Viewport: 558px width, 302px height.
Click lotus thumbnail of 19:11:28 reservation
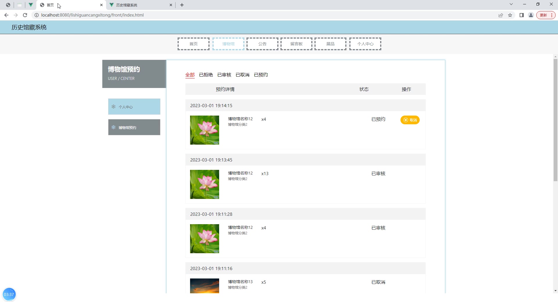[205, 239]
